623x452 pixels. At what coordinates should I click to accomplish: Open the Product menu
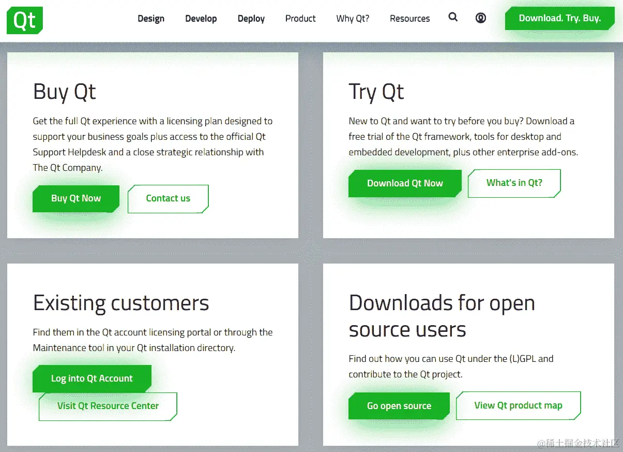point(300,19)
